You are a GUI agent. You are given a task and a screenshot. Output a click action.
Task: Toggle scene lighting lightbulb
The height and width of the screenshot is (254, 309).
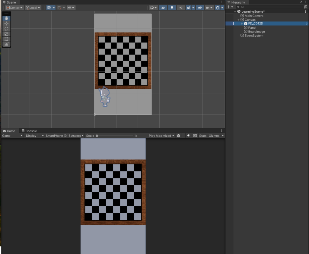tap(172, 8)
